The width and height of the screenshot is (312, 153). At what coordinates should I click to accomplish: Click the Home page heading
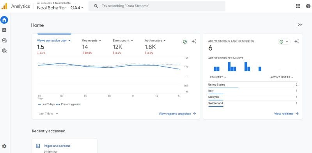pyautogui.click(x=37, y=25)
